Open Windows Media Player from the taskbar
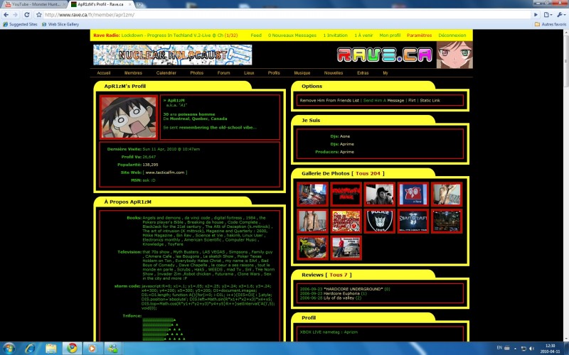569x355 pixels. tap(92, 349)
